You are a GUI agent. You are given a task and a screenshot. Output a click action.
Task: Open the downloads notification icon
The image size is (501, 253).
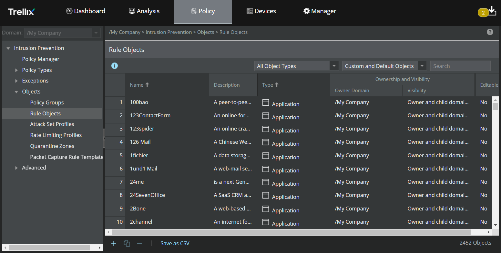tap(492, 11)
